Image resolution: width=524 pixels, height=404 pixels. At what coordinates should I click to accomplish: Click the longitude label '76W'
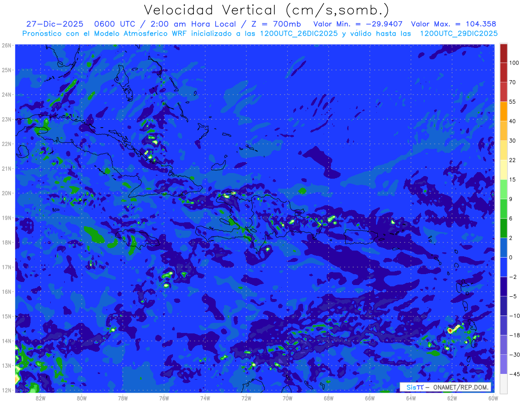coord(164,398)
